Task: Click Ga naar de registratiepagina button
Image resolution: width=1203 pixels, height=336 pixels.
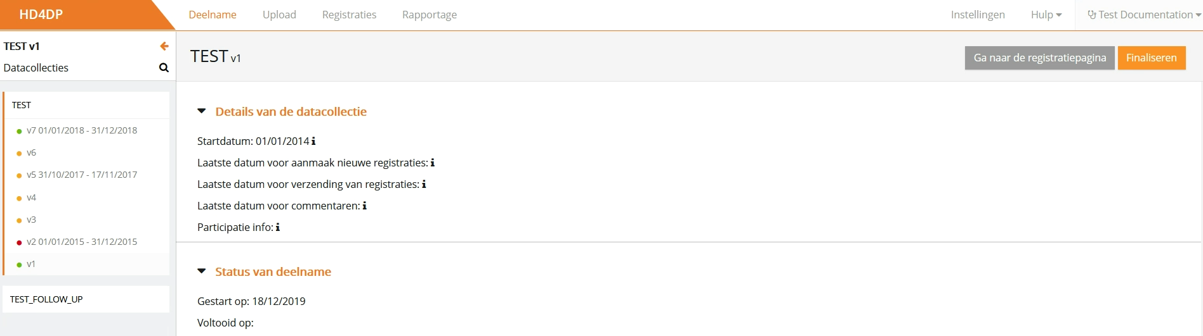Action: point(1039,58)
